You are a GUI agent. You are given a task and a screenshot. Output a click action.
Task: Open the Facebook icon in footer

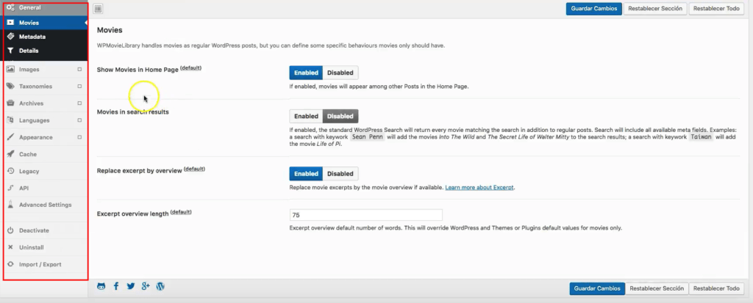click(x=115, y=286)
